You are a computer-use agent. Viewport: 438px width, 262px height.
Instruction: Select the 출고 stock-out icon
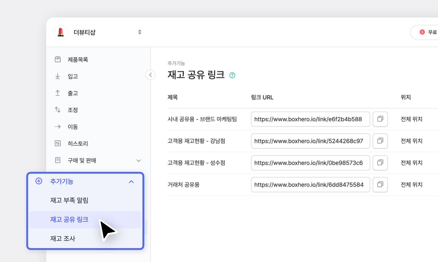pos(58,93)
